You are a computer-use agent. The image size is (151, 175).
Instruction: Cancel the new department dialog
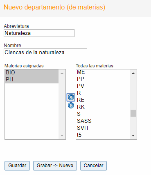point(93,166)
